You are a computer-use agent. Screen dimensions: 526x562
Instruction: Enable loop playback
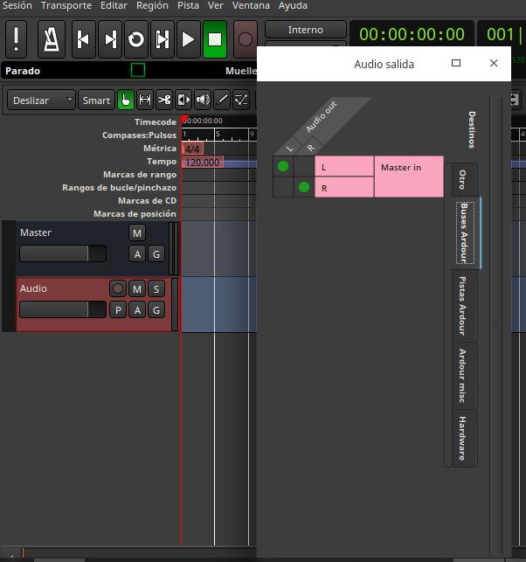(136, 39)
